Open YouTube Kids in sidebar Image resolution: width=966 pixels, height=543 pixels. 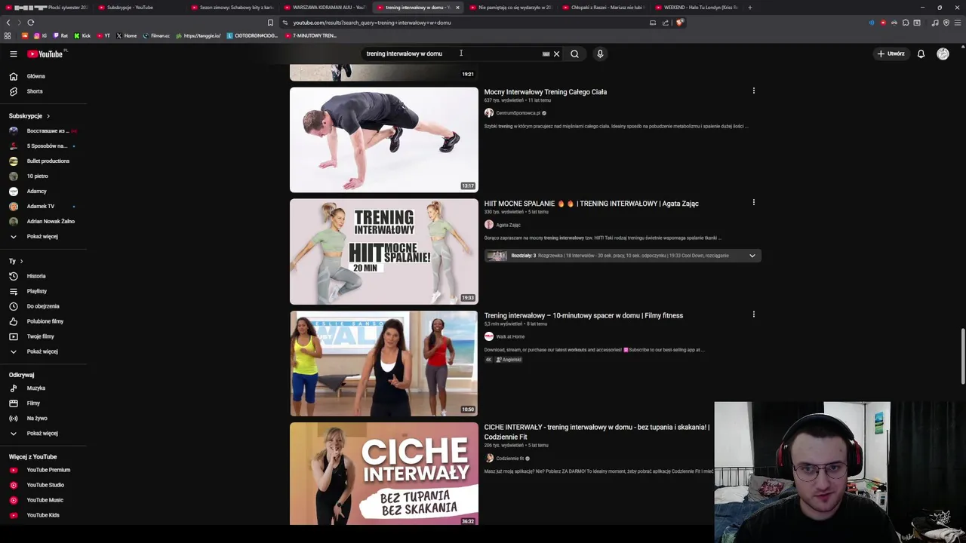pyautogui.click(x=44, y=515)
